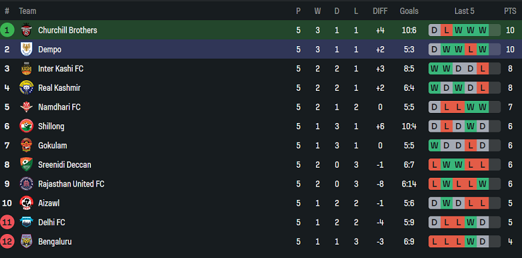Select the Bengaluru team name
522x258 pixels.
pos(55,241)
